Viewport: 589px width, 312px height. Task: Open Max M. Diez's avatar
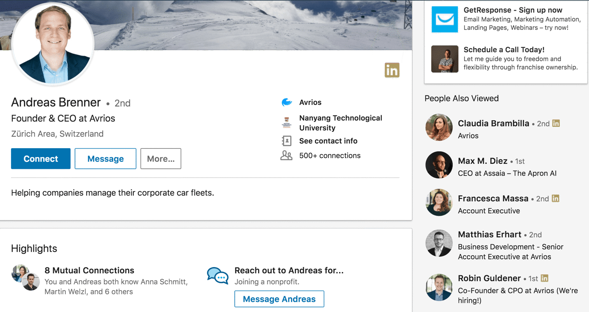coord(439,165)
